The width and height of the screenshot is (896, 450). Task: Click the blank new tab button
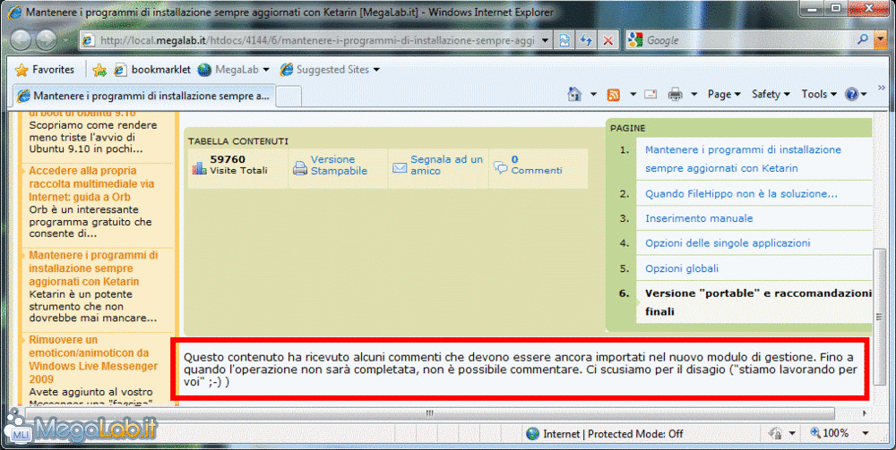[289, 96]
